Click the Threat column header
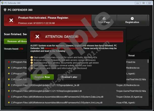154x111 pixels. click(x=131, y=56)
